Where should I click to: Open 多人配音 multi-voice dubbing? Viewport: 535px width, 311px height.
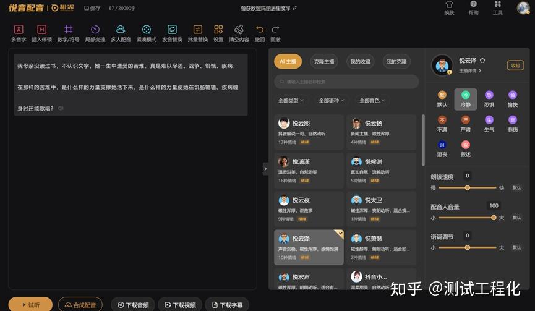tap(121, 33)
